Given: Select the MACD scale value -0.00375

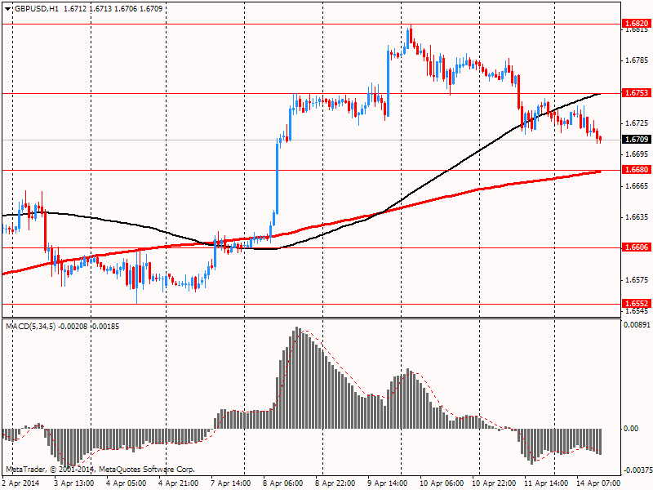Looking at the screenshot, I should (637, 471).
